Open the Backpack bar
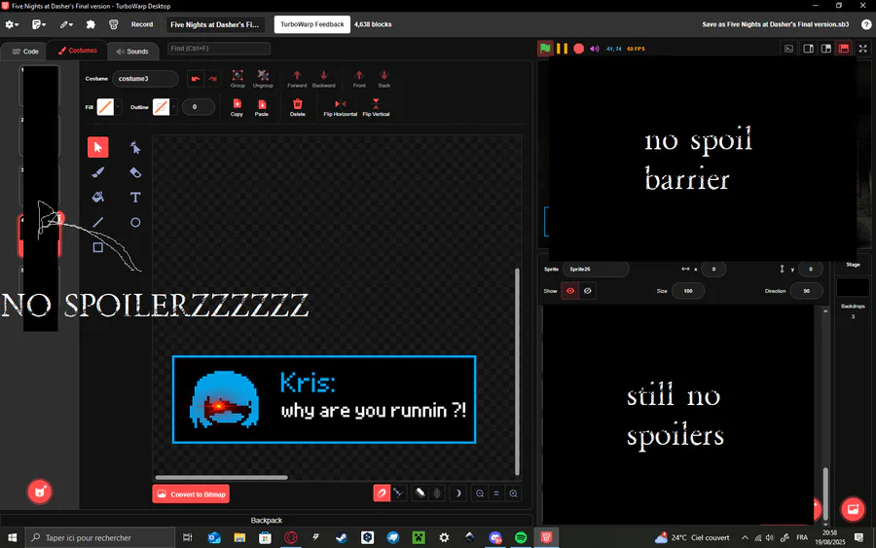Image resolution: width=876 pixels, height=548 pixels. 267,520
